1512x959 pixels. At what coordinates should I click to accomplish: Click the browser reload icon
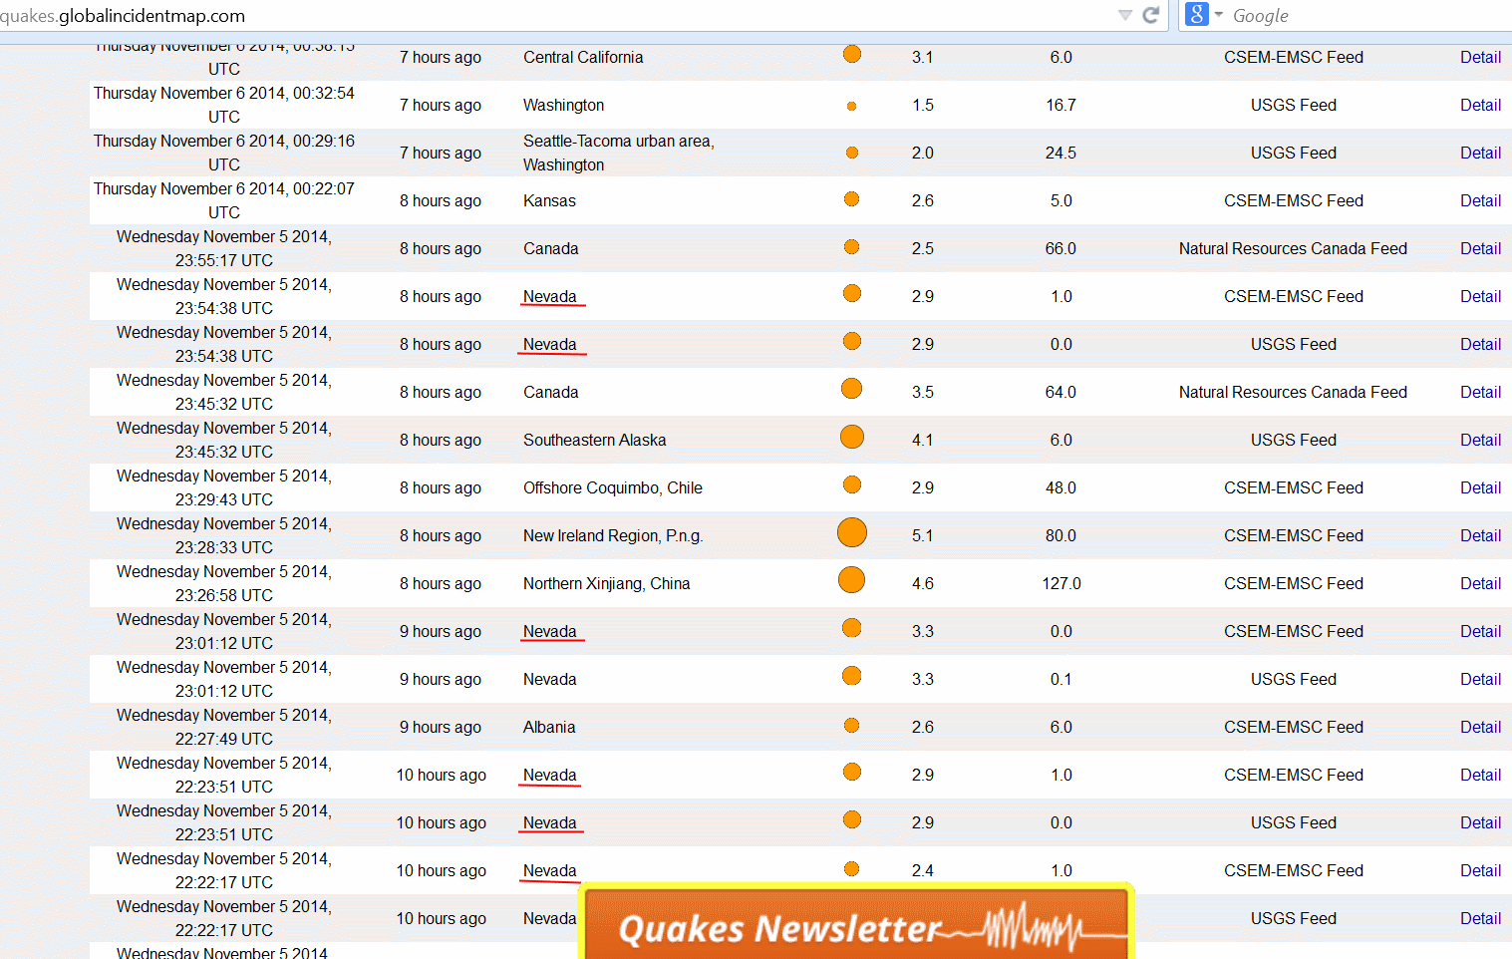[1151, 15]
